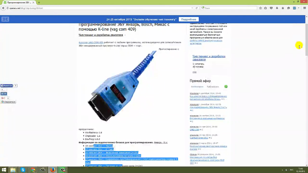Reload the page with the refresh icon
This screenshot has width=308, height=173.
[196, 8]
